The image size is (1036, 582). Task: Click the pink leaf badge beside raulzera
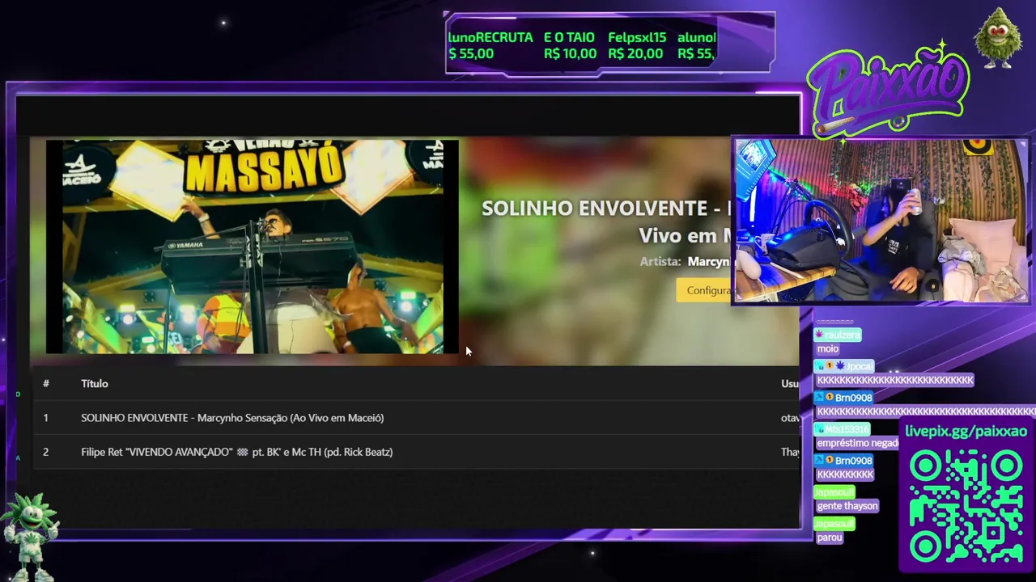coord(818,335)
